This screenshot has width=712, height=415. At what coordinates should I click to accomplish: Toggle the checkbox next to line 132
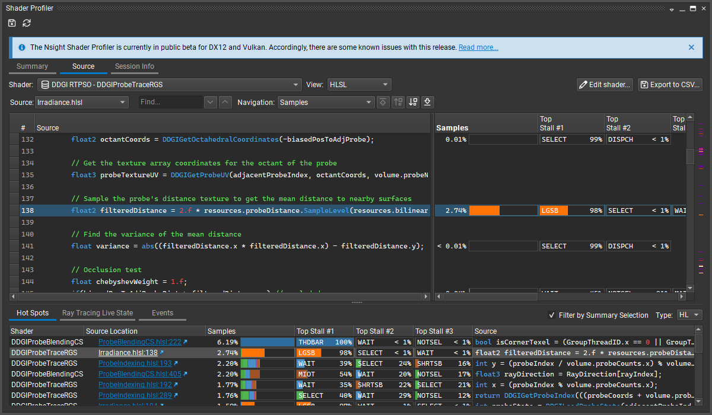[x=14, y=139]
